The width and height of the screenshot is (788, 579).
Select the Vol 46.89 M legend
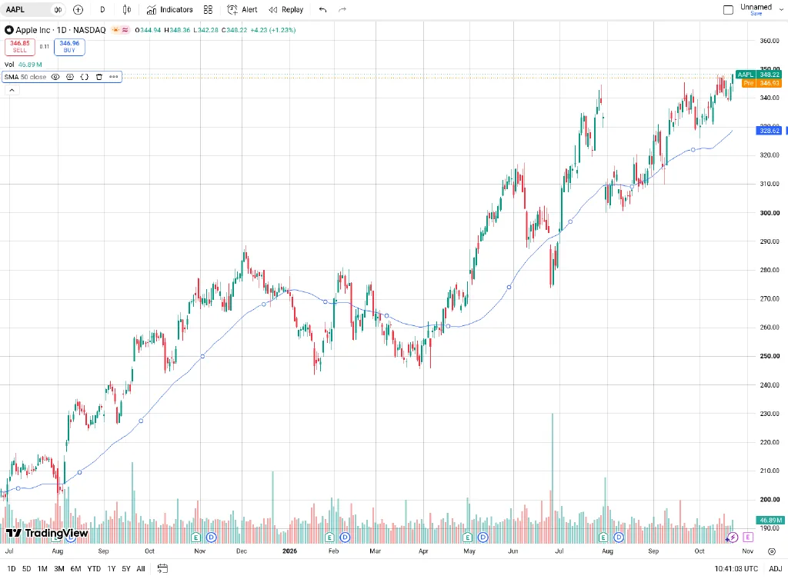tap(23, 65)
